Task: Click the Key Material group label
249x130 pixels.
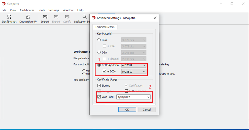Action: point(104,34)
